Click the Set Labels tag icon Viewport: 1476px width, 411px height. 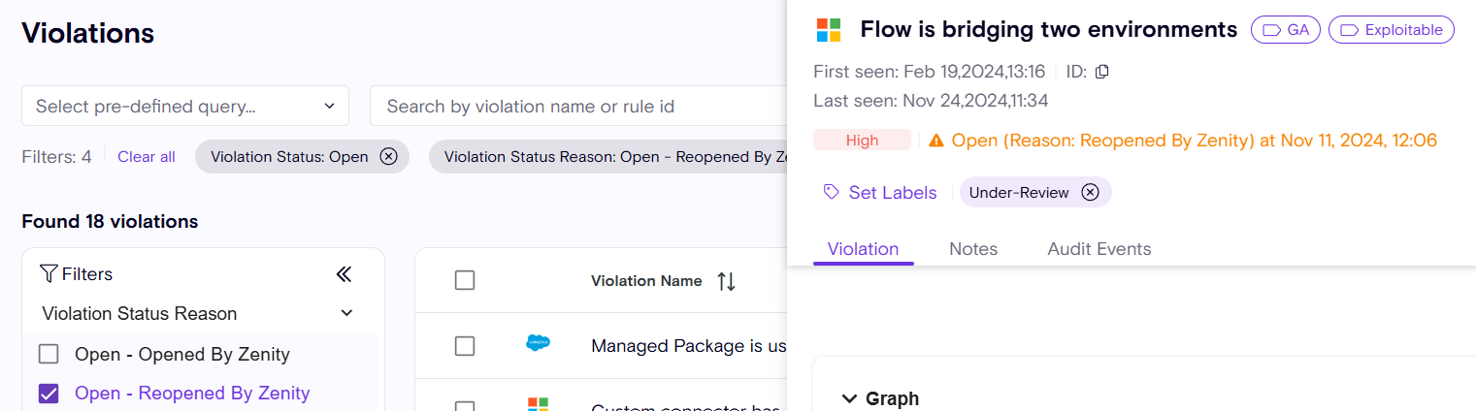tap(831, 192)
